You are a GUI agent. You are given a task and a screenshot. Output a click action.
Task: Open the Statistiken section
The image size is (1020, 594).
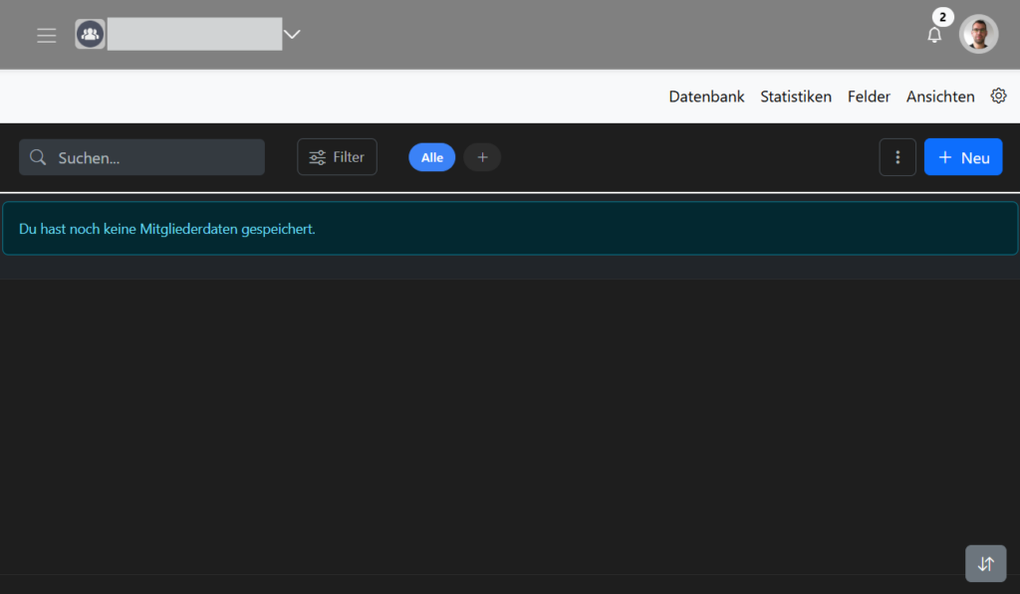click(795, 97)
